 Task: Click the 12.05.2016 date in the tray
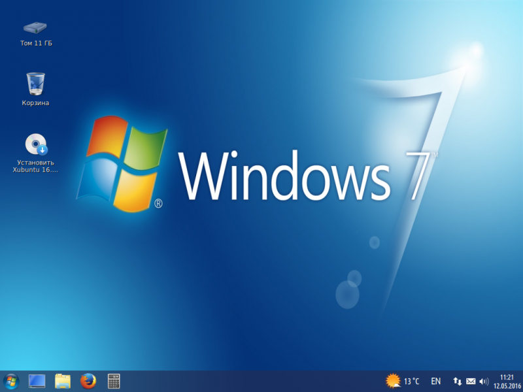coord(507,385)
